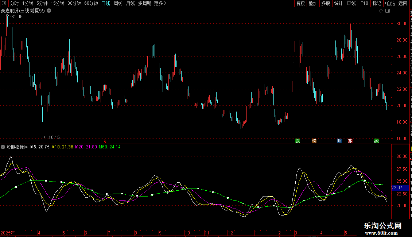Click month 11 on time axis
Viewport: 412px width, 237px height.
coord(207,233)
